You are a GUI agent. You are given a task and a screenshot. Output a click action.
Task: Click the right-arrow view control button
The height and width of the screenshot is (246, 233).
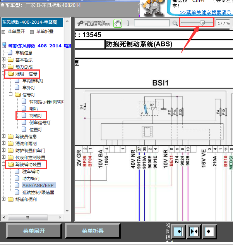click(x=179, y=231)
